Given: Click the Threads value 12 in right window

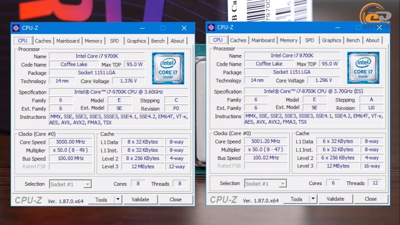Looking at the screenshot, I should [375, 183].
